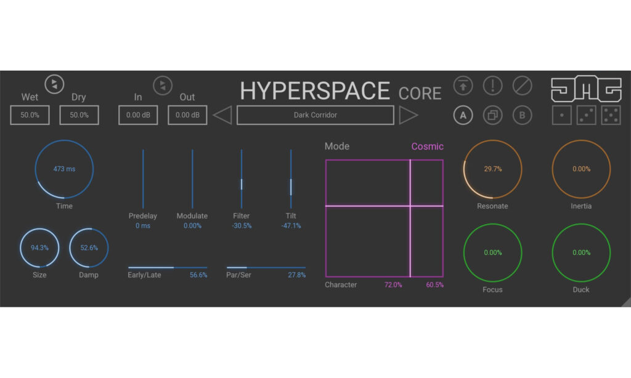The image size is (631, 378).
Task: Click the Tilt vertical slider
Action: click(291, 179)
